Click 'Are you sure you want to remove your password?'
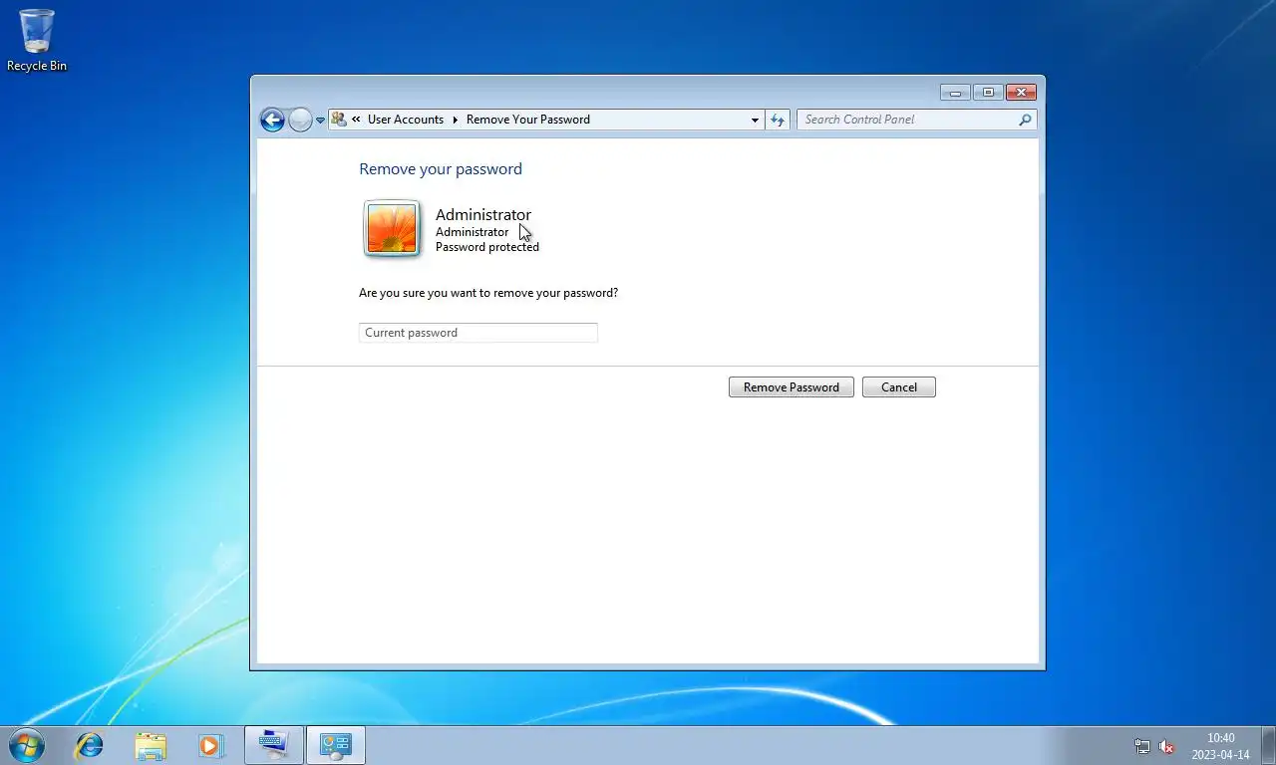 click(488, 293)
